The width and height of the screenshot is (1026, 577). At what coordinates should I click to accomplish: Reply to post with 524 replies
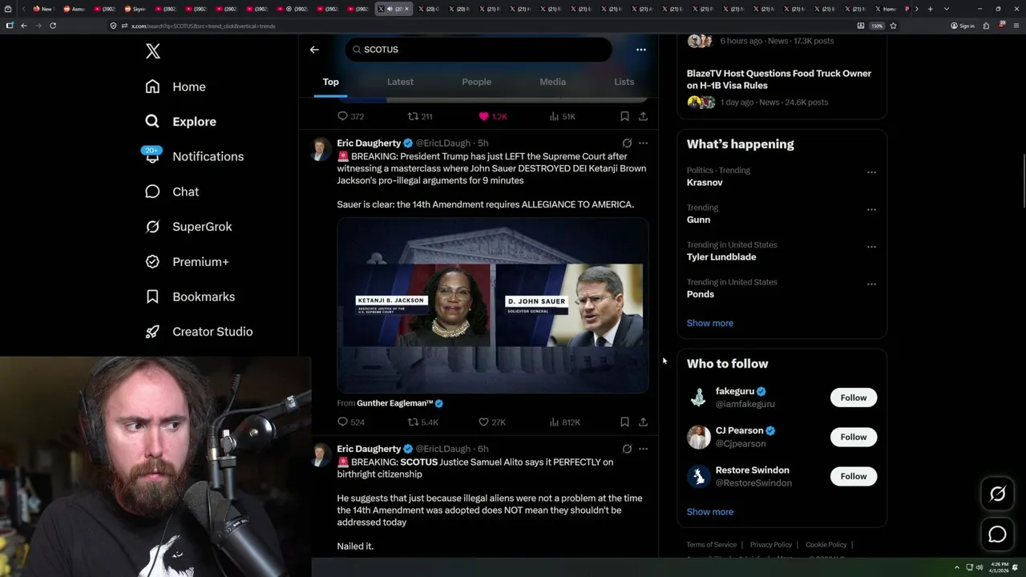350,422
